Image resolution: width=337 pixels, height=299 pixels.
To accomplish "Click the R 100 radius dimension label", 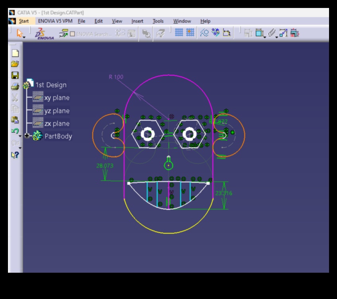I will 116,77.
